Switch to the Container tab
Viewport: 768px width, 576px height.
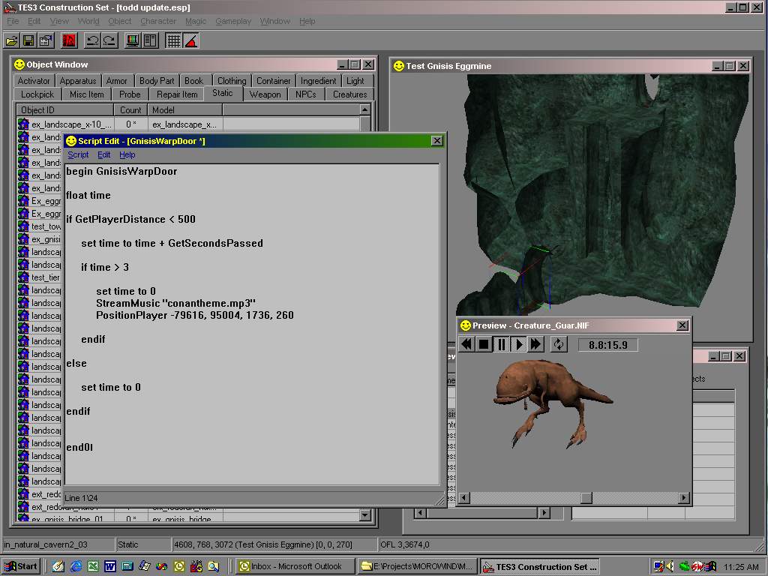pos(273,81)
